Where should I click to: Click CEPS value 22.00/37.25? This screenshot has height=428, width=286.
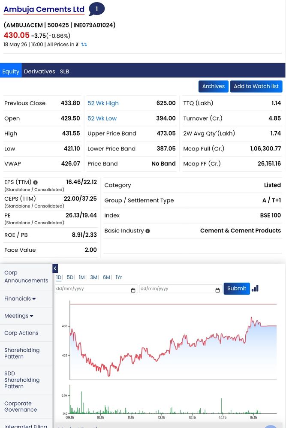click(80, 199)
